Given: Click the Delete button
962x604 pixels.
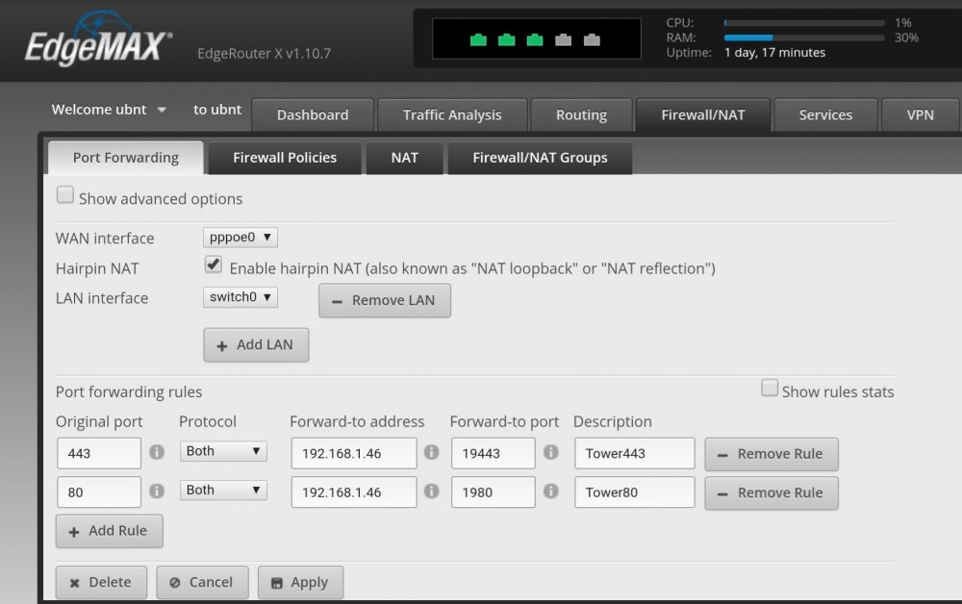Looking at the screenshot, I should pyautogui.click(x=101, y=582).
